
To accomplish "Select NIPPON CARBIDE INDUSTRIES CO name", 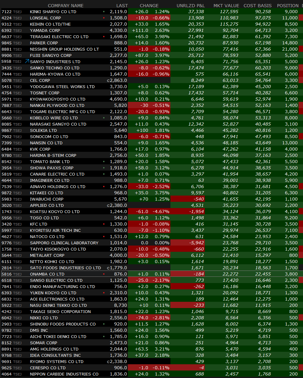I will tap(64, 374).
